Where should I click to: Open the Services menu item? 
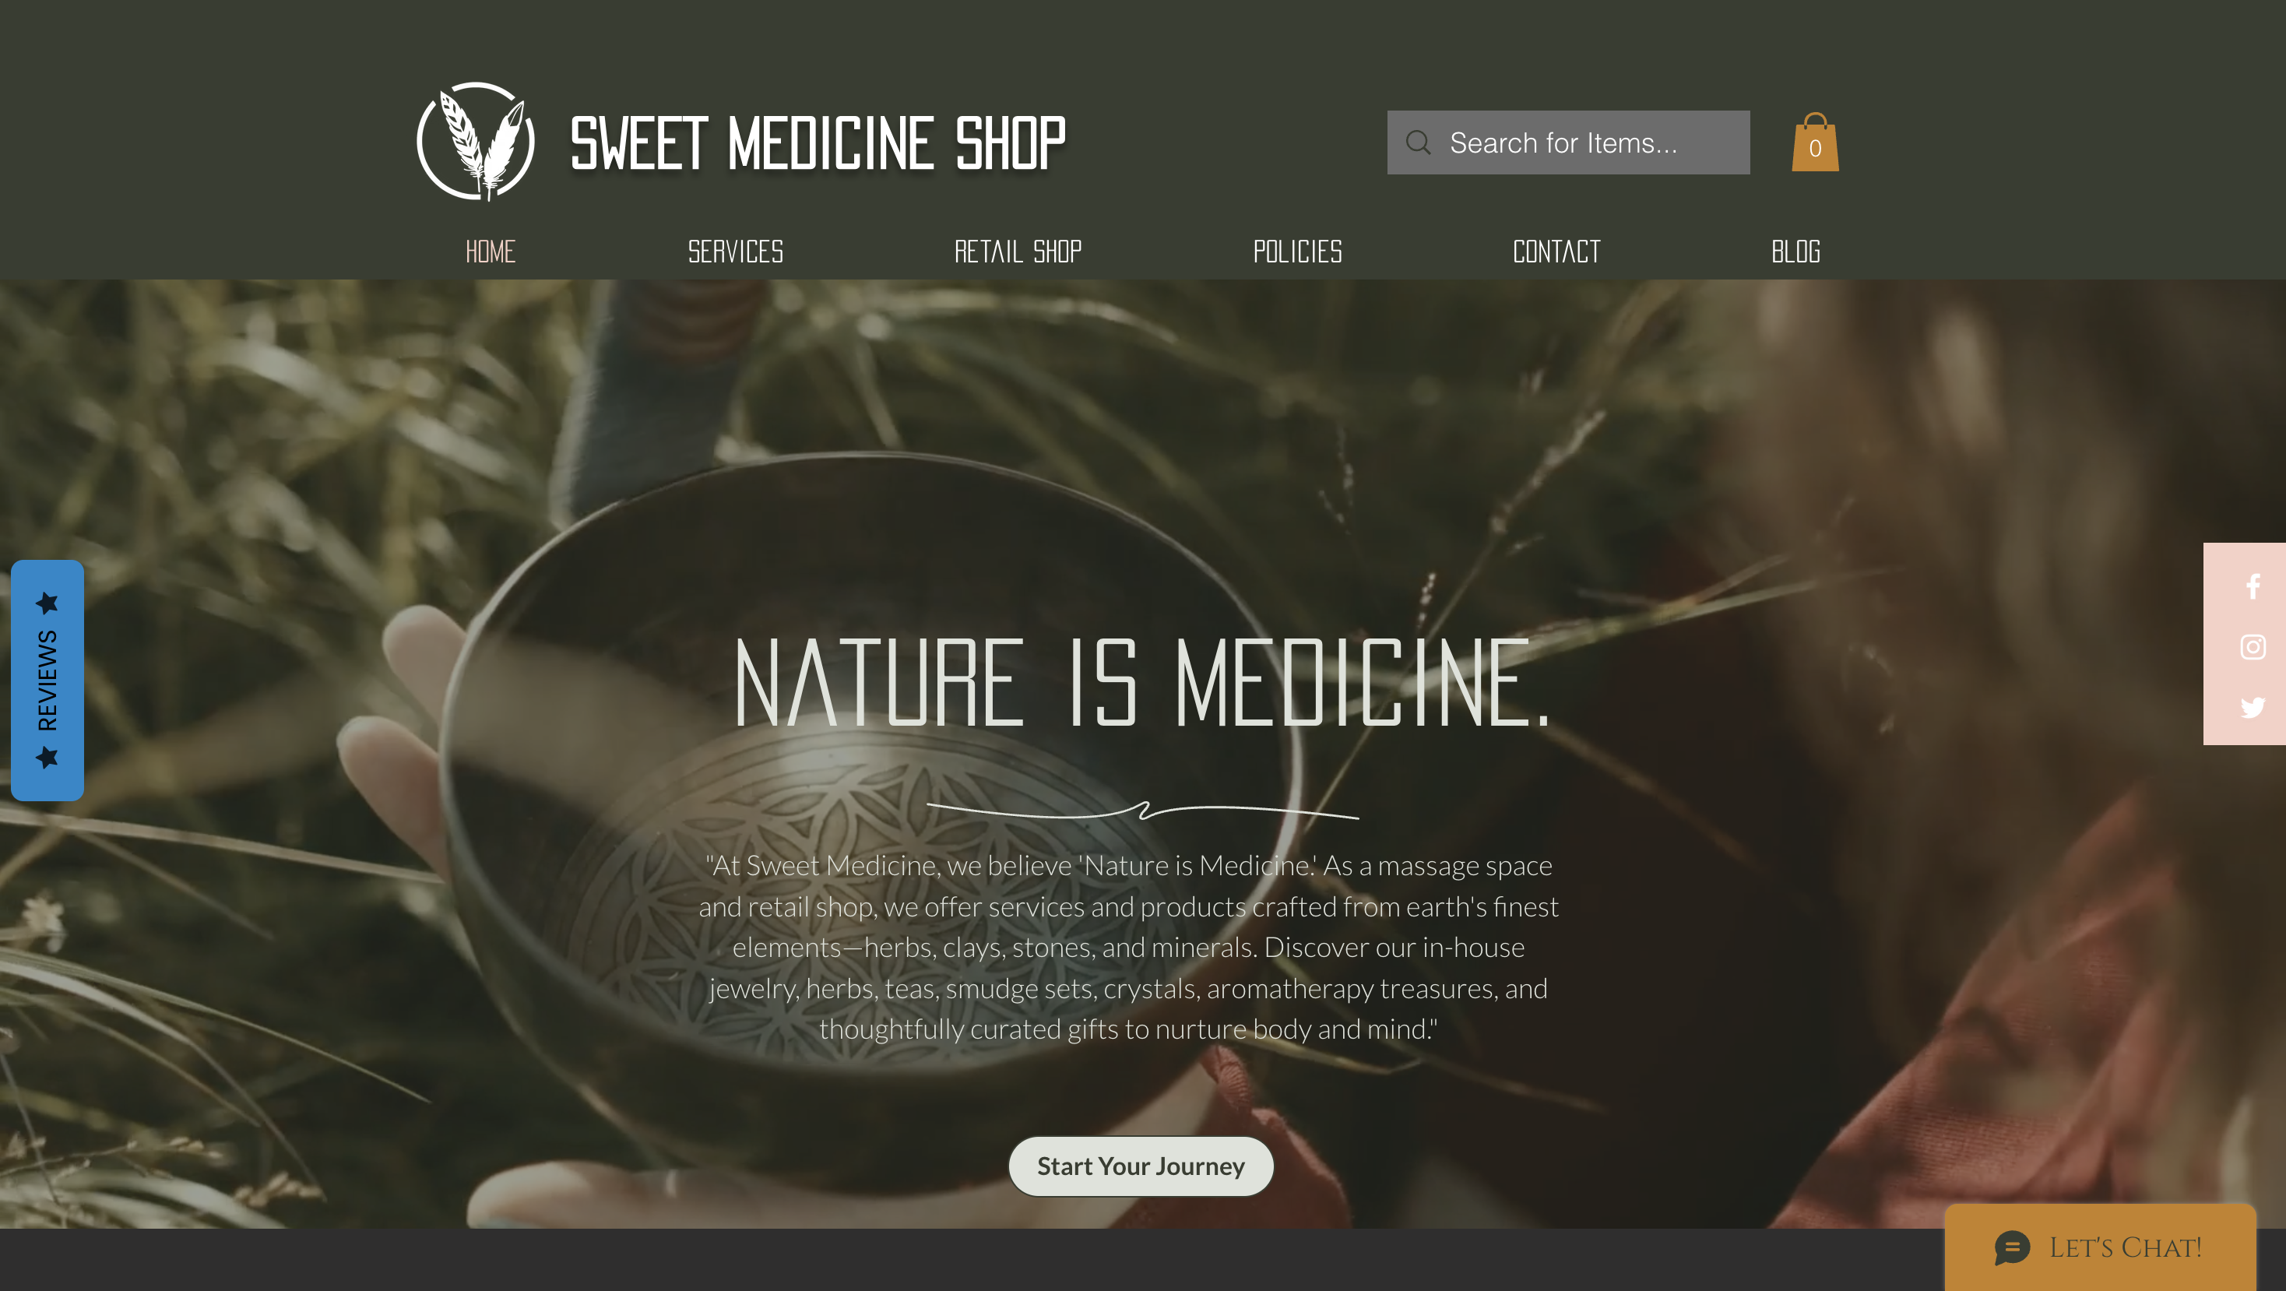pyautogui.click(x=736, y=252)
